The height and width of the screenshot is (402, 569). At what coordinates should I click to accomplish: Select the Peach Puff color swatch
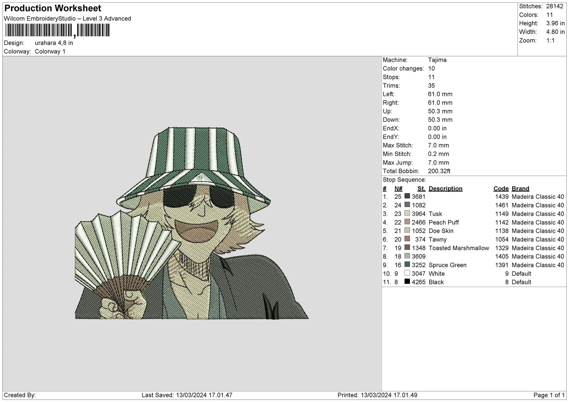(407, 222)
